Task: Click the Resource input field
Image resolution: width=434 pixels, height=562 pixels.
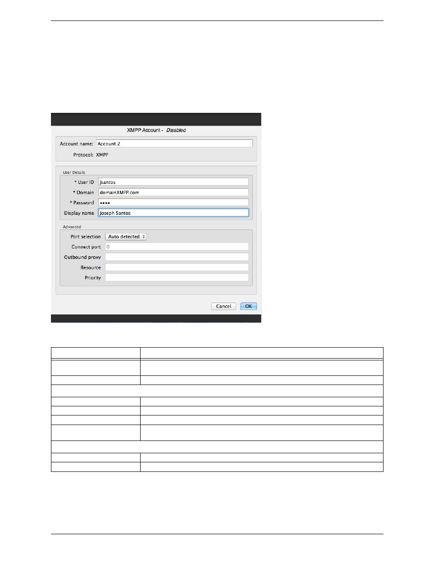Action: [x=177, y=267]
